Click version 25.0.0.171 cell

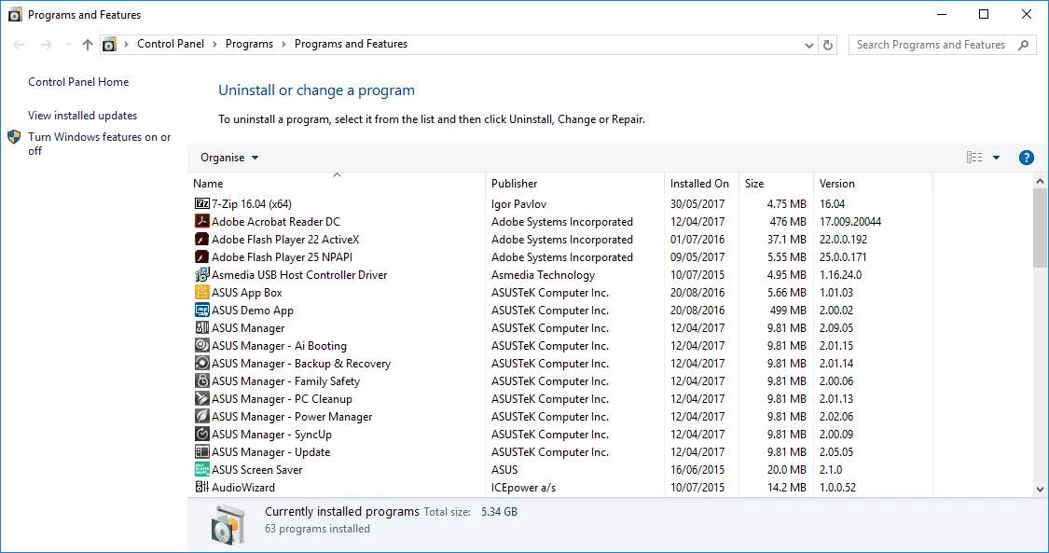coord(843,256)
